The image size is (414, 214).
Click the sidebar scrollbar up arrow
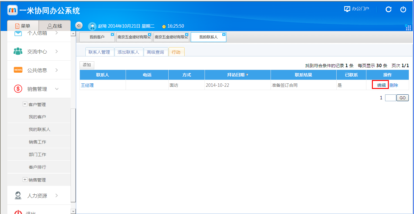tap(73, 33)
